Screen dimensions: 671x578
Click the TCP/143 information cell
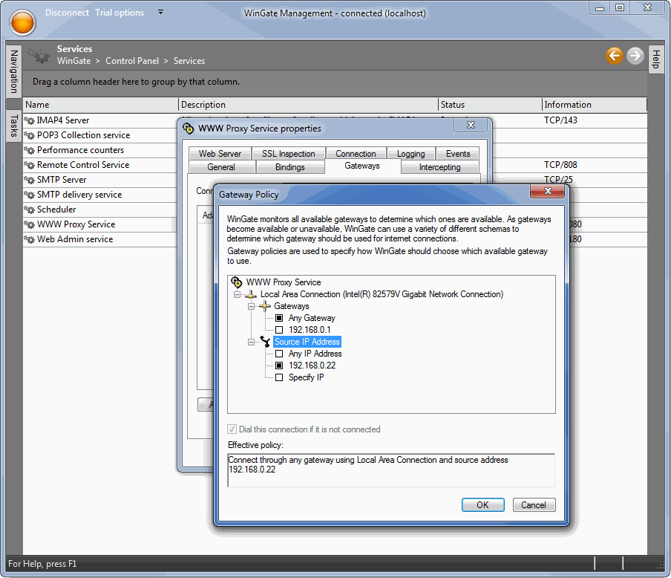click(560, 120)
